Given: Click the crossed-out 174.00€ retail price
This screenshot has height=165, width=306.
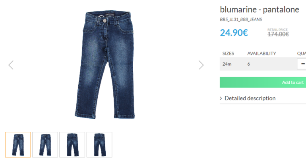Looking at the screenshot, I should [278, 34].
